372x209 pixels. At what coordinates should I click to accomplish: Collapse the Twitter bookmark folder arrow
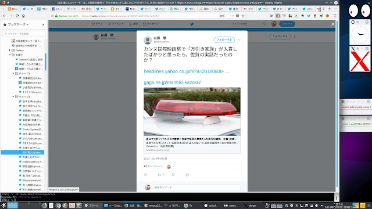point(10,51)
